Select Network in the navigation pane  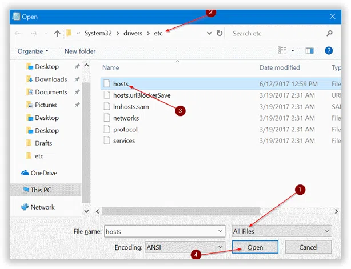click(x=38, y=207)
